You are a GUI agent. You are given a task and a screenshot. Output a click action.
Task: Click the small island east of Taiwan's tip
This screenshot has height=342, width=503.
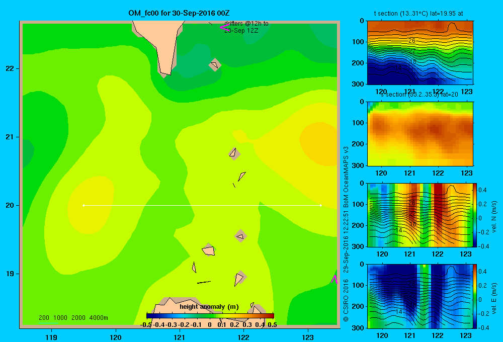(215, 65)
